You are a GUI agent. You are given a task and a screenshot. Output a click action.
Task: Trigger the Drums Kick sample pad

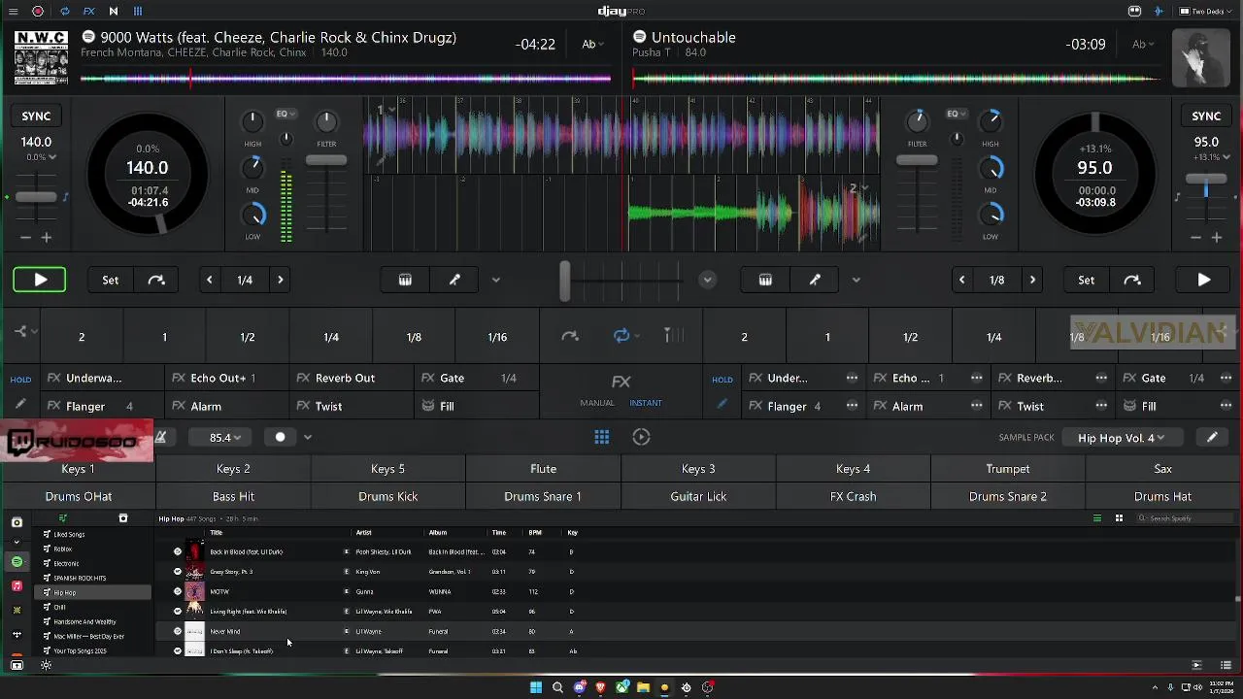coord(388,496)
